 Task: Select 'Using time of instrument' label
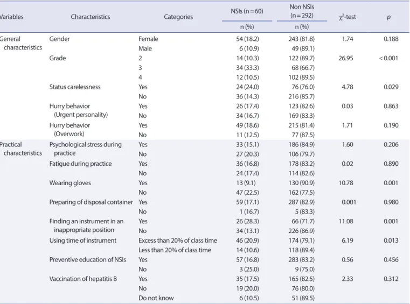83,241
